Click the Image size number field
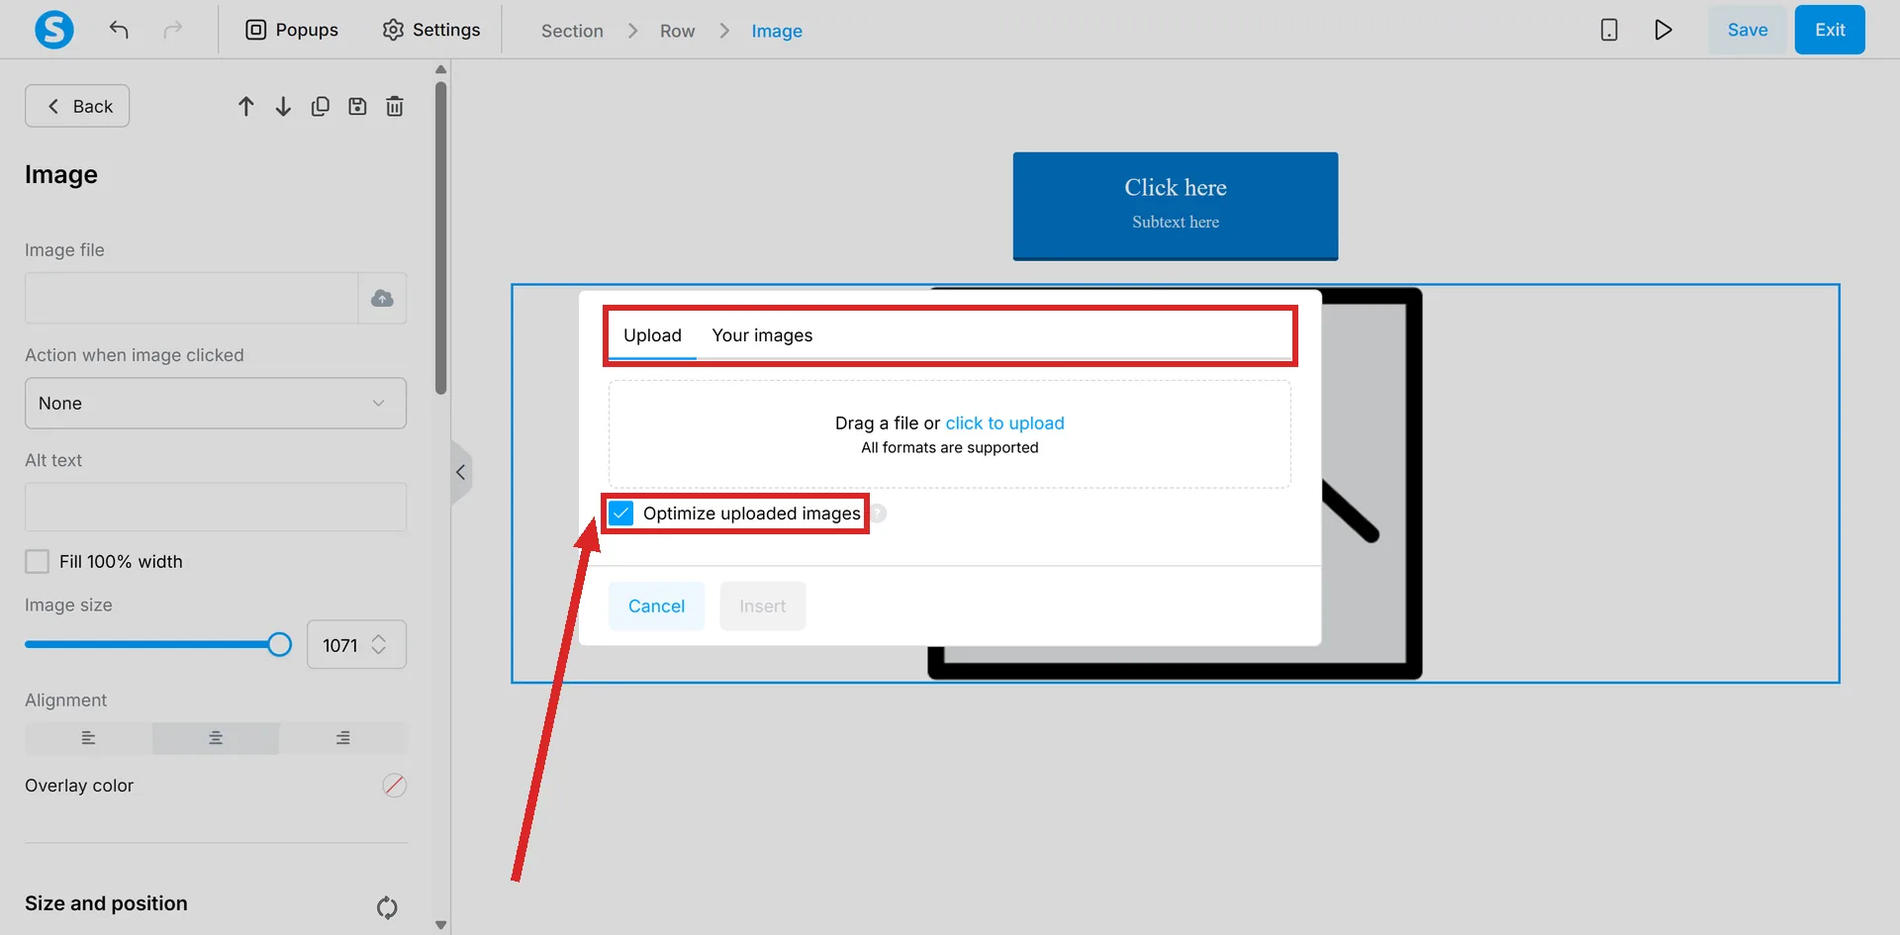Image resolution: width=1900 pixels, height=935 pixels. (x=339, y=645)
